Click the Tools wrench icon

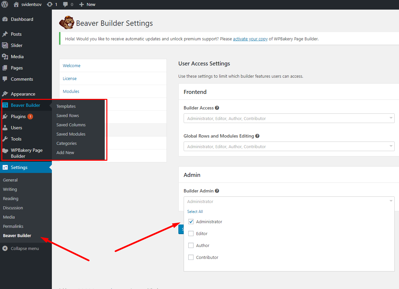[x=5, y=139]
